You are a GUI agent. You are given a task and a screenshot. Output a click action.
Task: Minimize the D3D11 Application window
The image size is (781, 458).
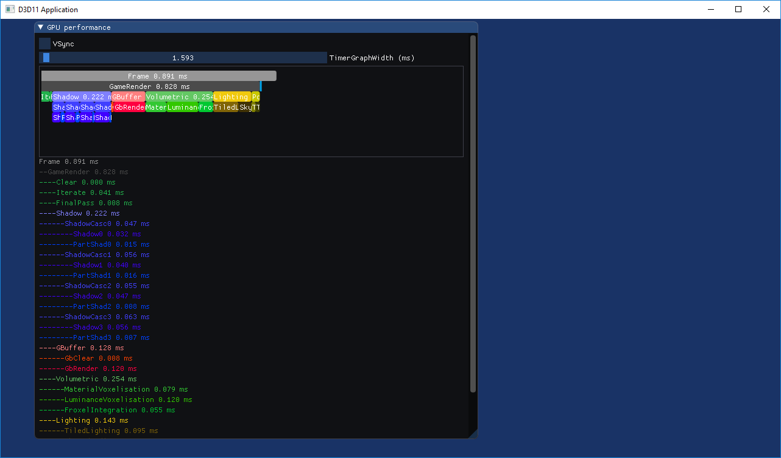[x=710, y=9]
